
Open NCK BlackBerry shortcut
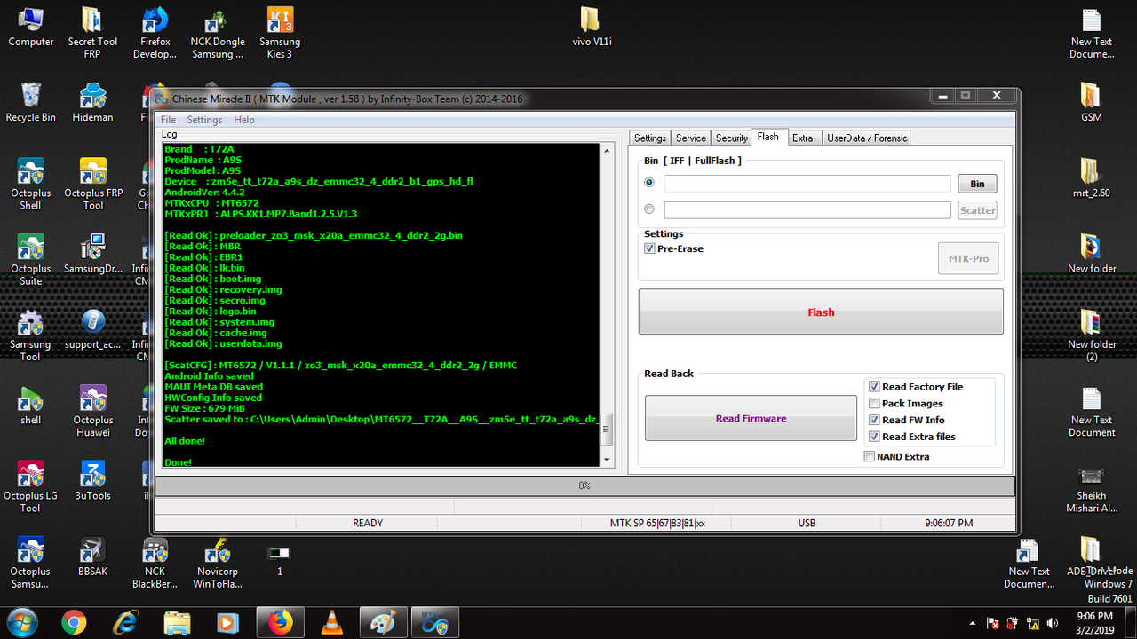click(x=155, y=563)
